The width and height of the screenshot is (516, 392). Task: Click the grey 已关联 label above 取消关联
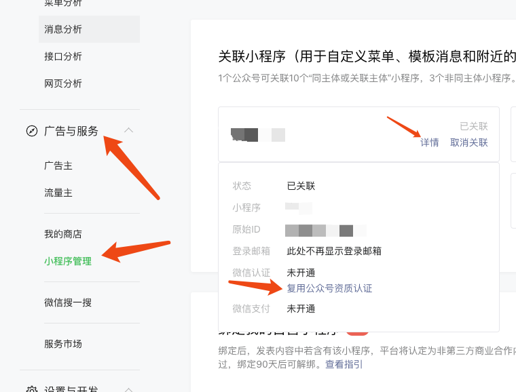473,127
